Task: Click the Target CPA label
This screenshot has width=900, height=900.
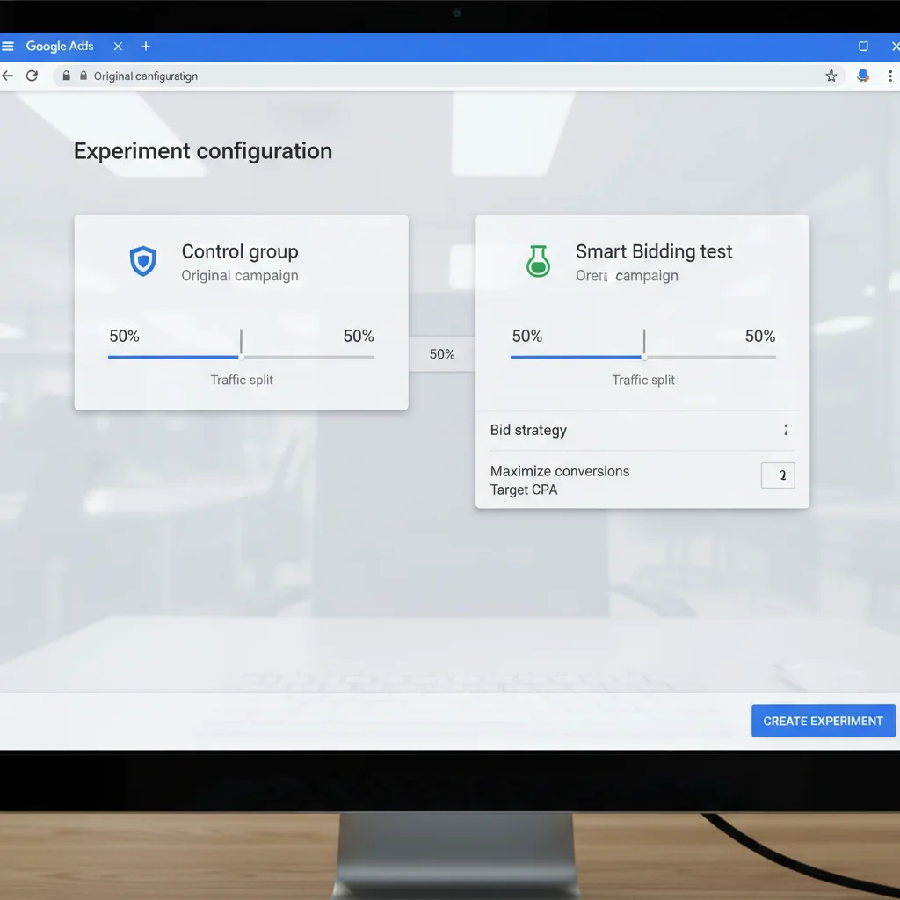Action: click(524, 490)
